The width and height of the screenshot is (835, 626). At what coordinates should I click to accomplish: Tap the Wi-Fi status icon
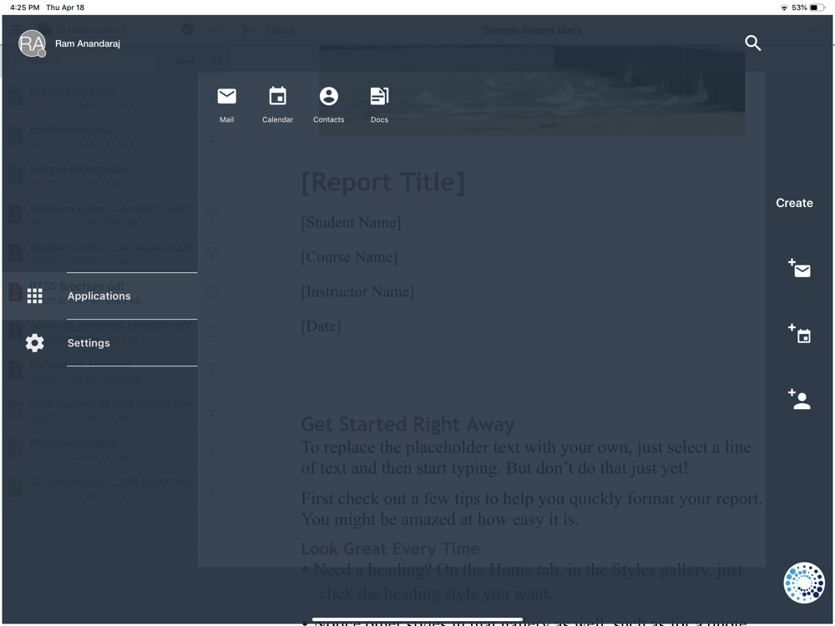[x=784, y=8]
